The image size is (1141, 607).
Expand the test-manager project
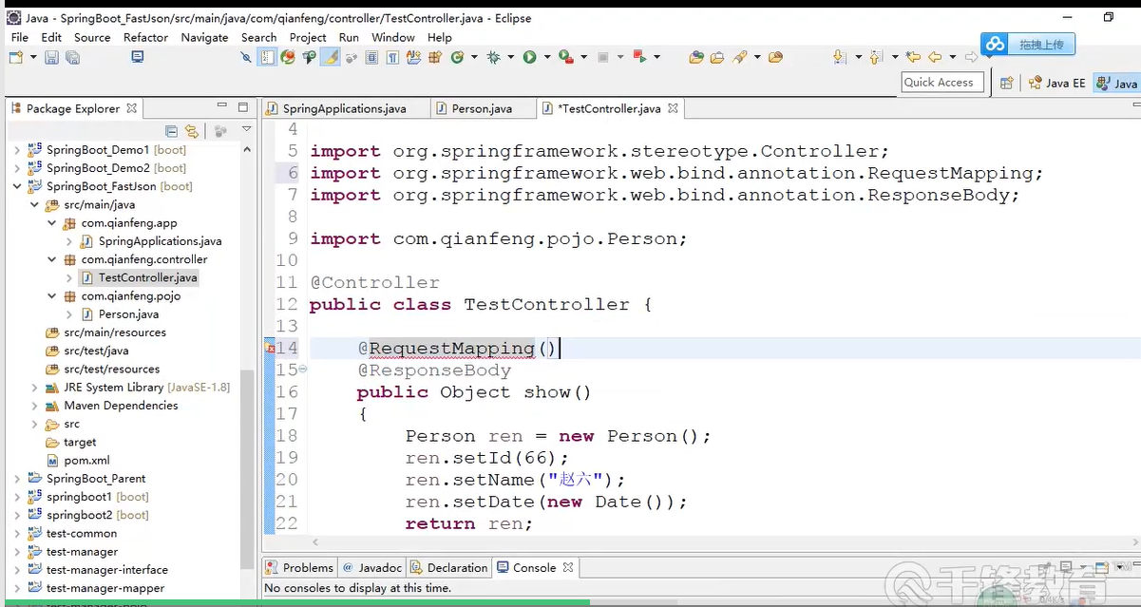(16, 552)
